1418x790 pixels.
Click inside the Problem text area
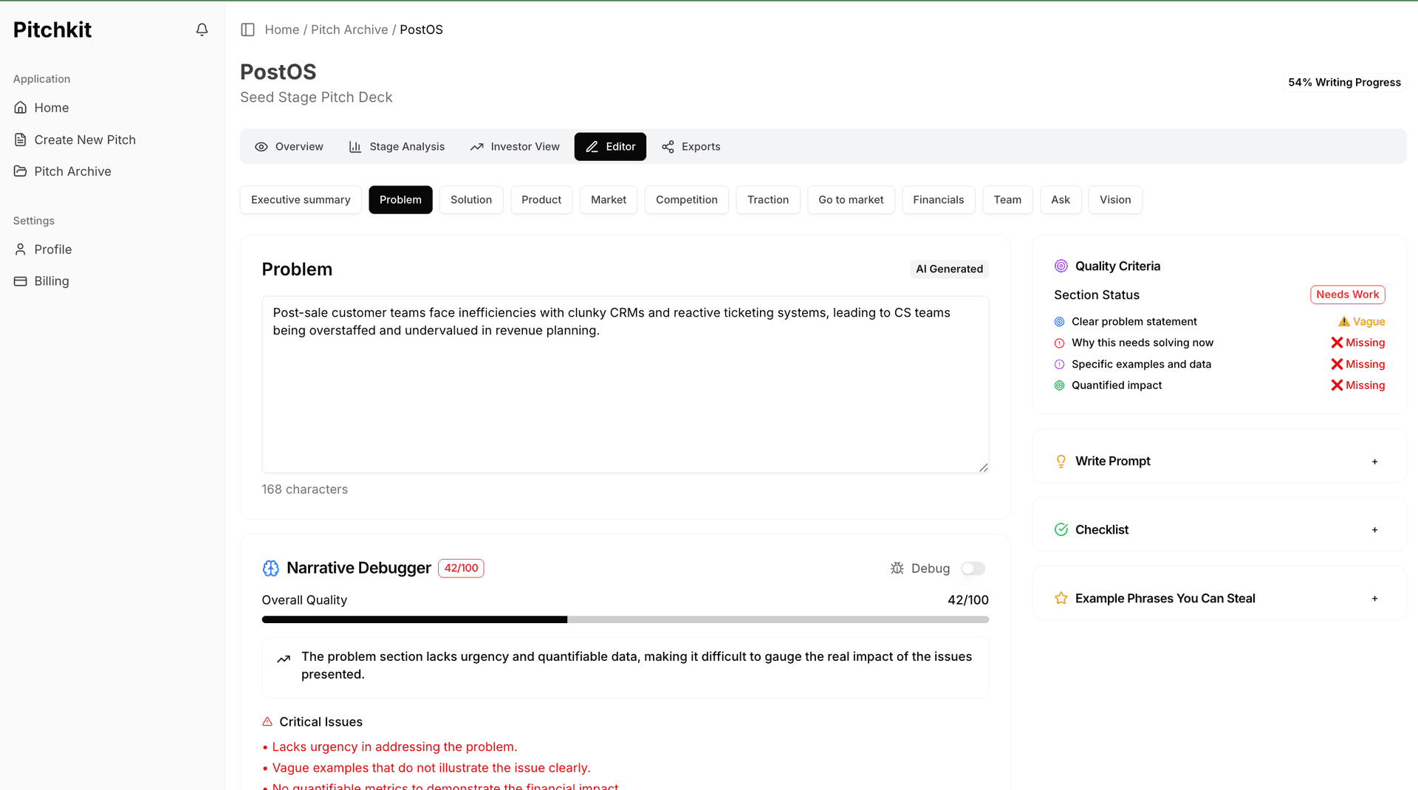(x=625, y=384)
